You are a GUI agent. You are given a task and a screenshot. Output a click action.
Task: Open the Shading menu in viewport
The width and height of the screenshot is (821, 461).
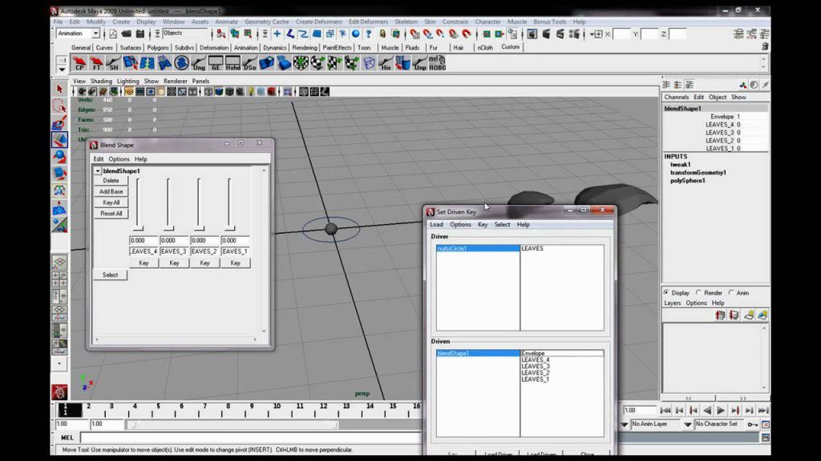pyautogui.click(x=101, y=81)
